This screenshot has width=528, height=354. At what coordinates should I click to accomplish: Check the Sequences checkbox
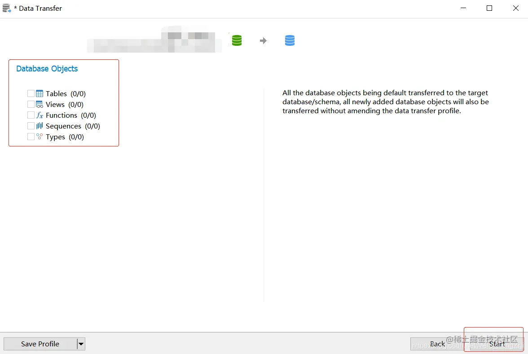coord(31,126)
